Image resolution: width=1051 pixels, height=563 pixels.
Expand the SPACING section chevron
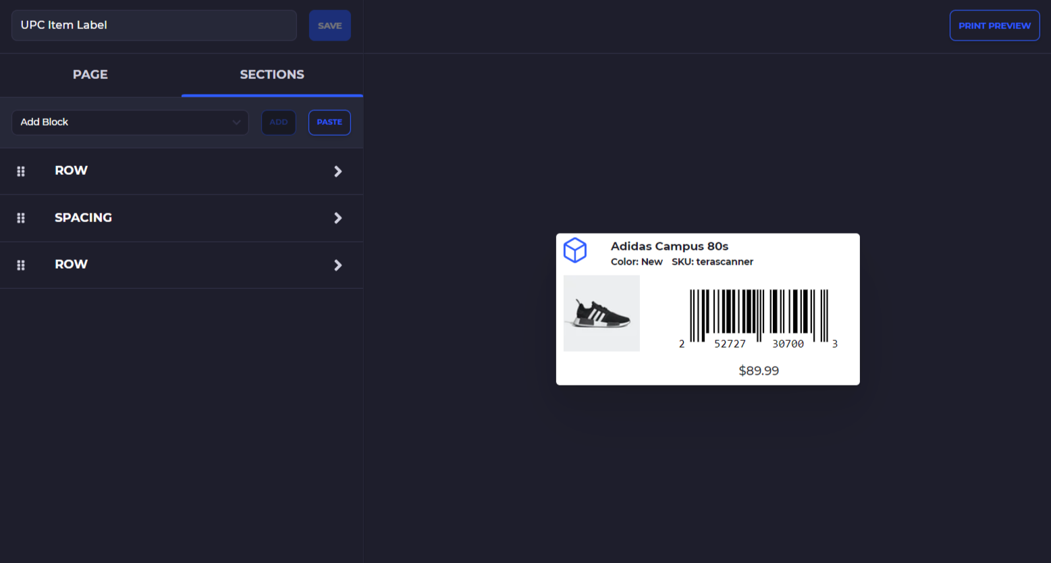click(338, 218)
